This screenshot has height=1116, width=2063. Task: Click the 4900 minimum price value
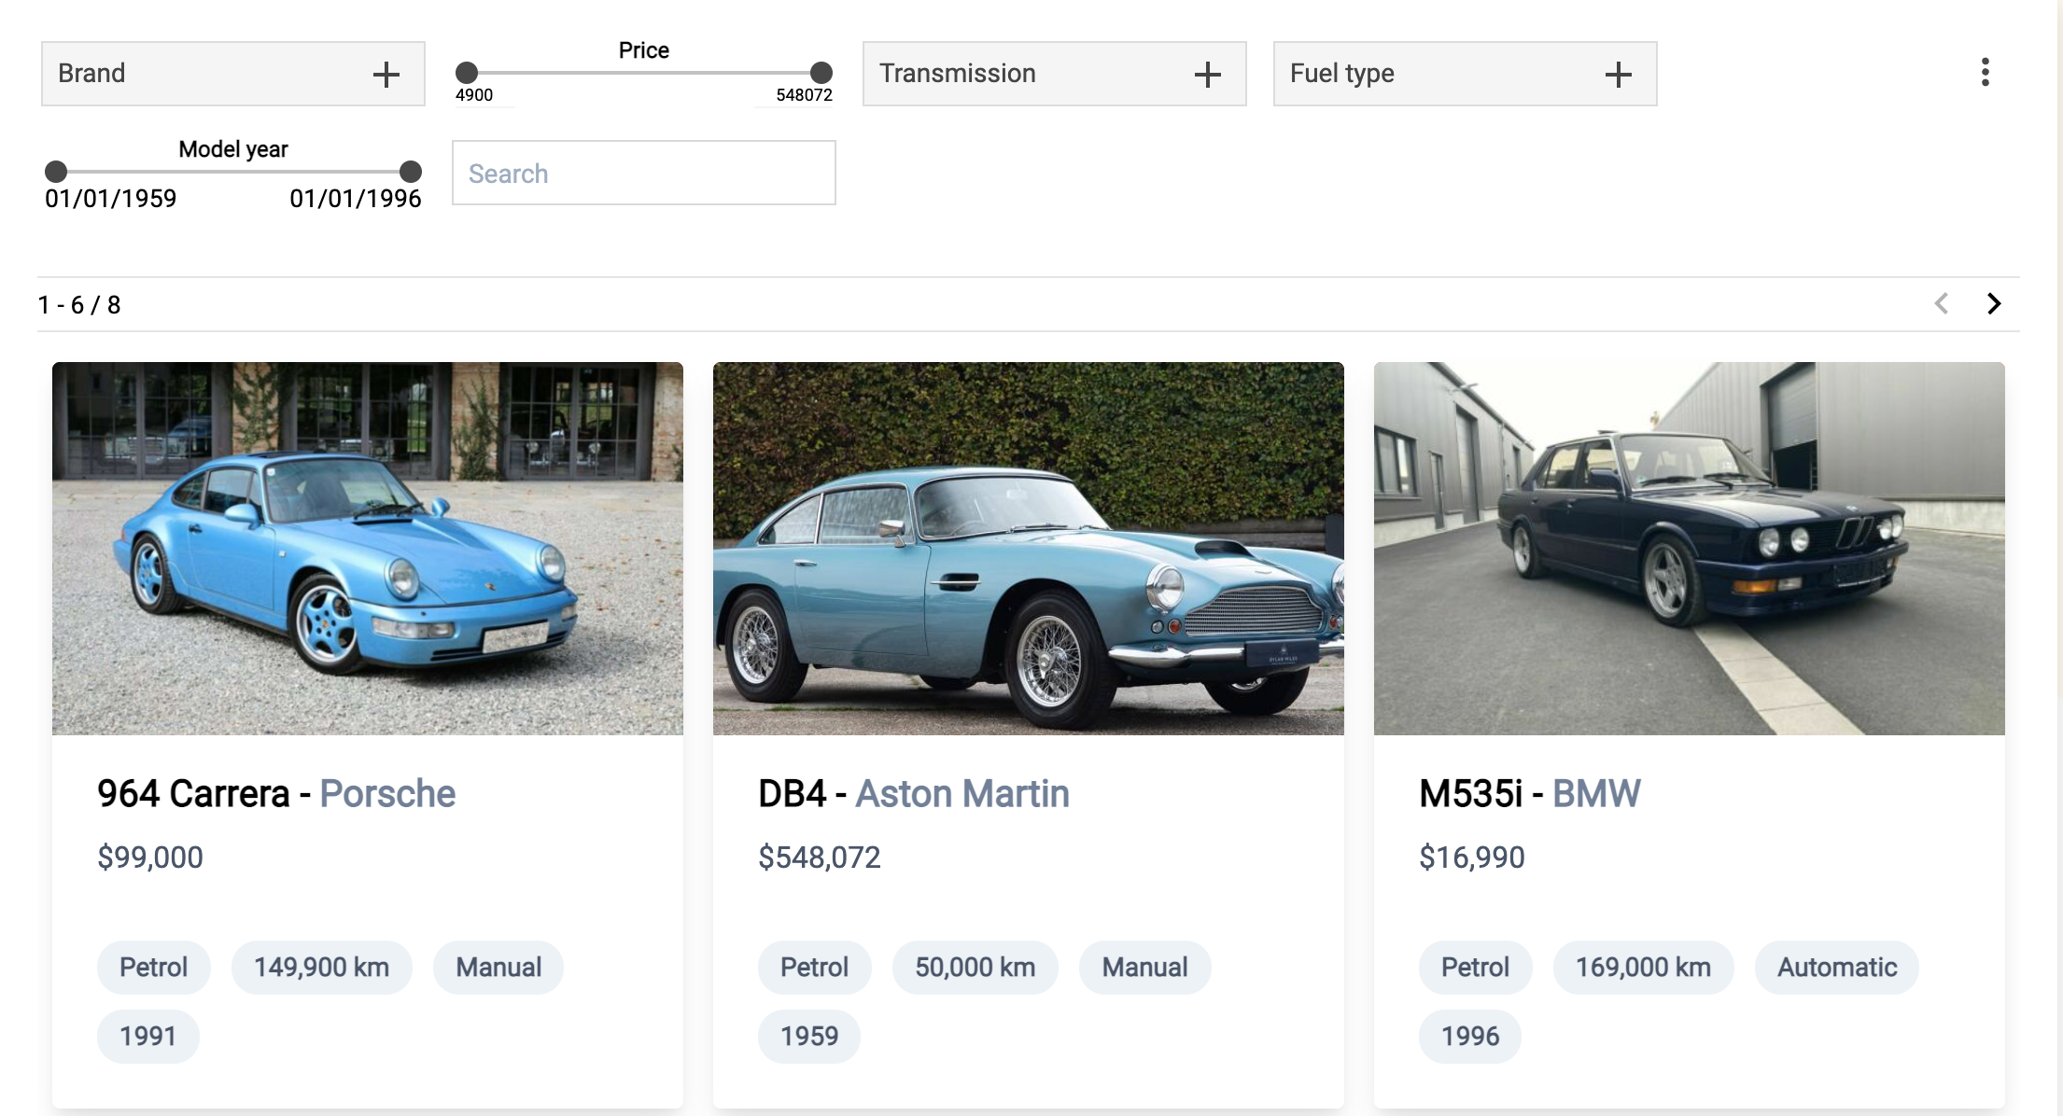[x=474, y=95]
